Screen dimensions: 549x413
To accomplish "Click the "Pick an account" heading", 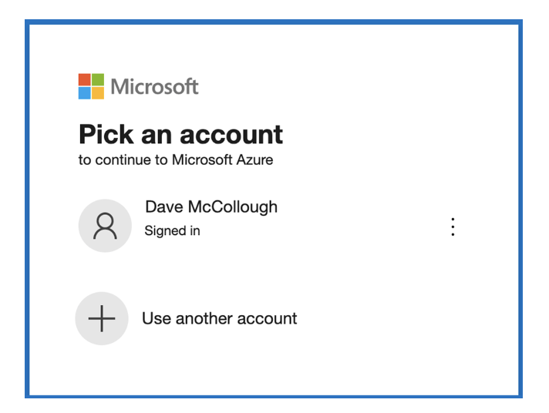I will [180, 135].
